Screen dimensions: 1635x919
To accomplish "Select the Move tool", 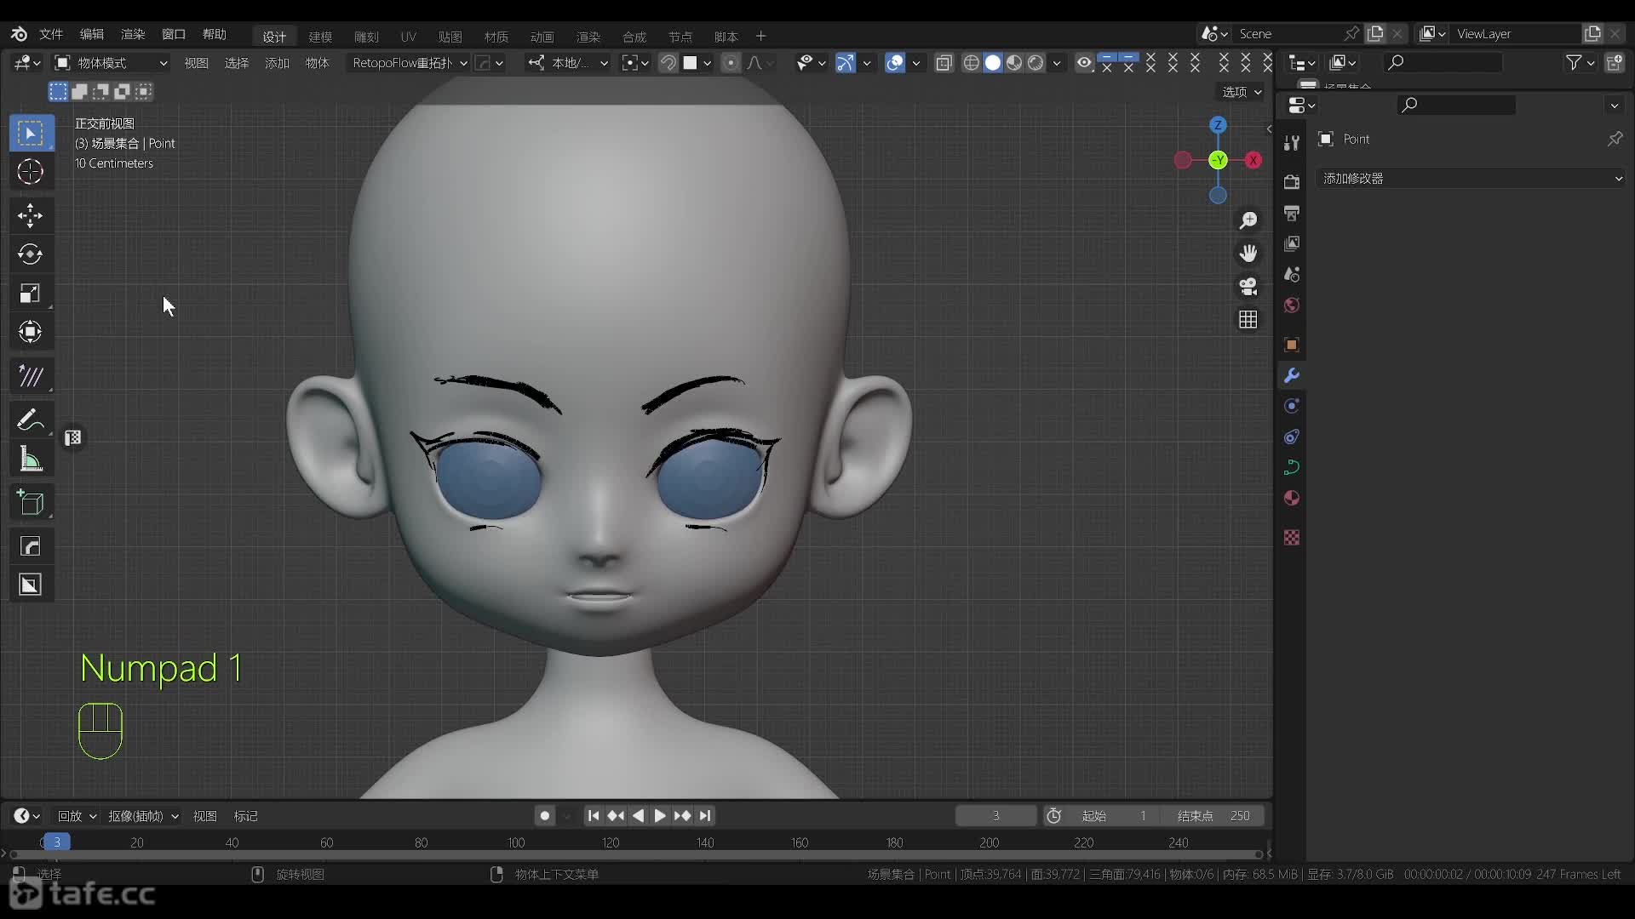I will pos(31,215).
